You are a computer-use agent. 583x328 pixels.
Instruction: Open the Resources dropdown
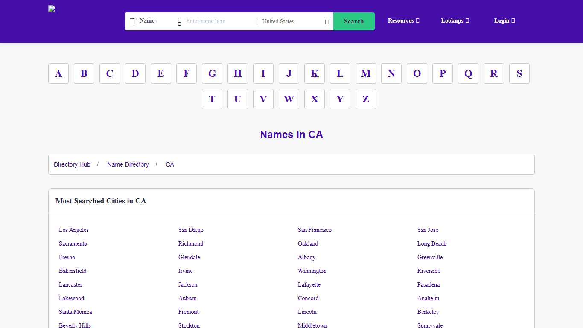point(403,20)
